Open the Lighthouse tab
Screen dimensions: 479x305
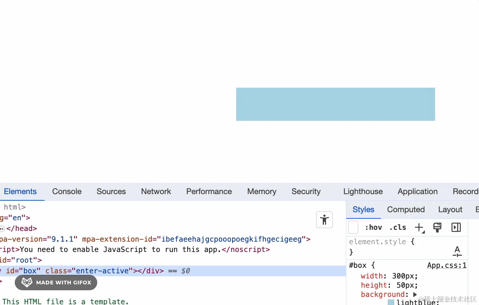pos(363,192)
